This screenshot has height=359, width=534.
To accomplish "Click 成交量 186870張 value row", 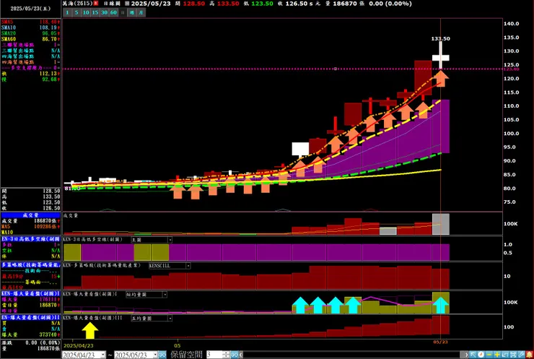I will coord(30,221).
